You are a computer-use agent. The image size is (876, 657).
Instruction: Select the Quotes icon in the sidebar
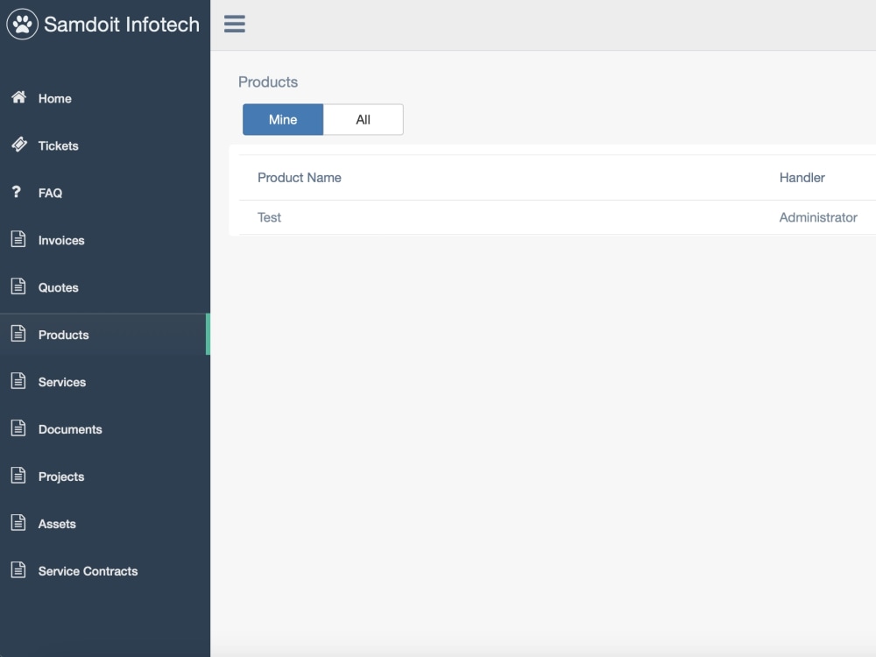click(x=18, y=287)
